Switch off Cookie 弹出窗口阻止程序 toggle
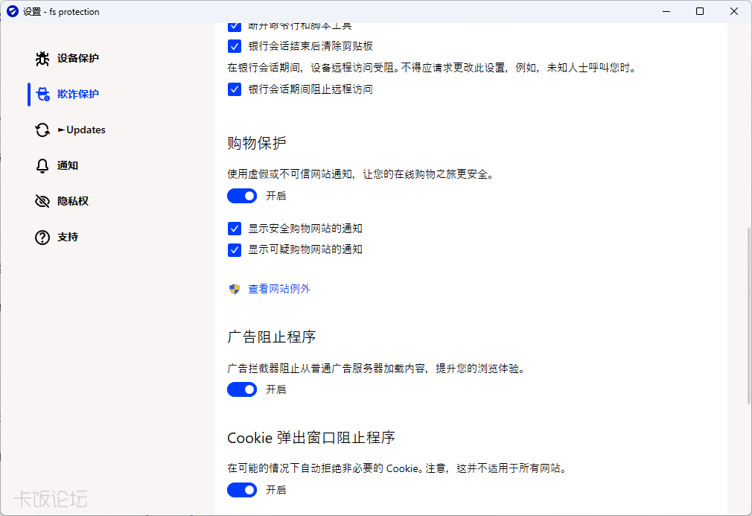The height and width of the screenshot is (516, 752). pos(242,490)
